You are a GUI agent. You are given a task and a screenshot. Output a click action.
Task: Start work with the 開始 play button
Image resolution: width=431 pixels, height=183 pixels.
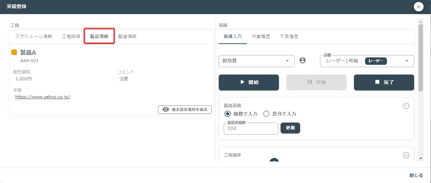coord(249,82)
